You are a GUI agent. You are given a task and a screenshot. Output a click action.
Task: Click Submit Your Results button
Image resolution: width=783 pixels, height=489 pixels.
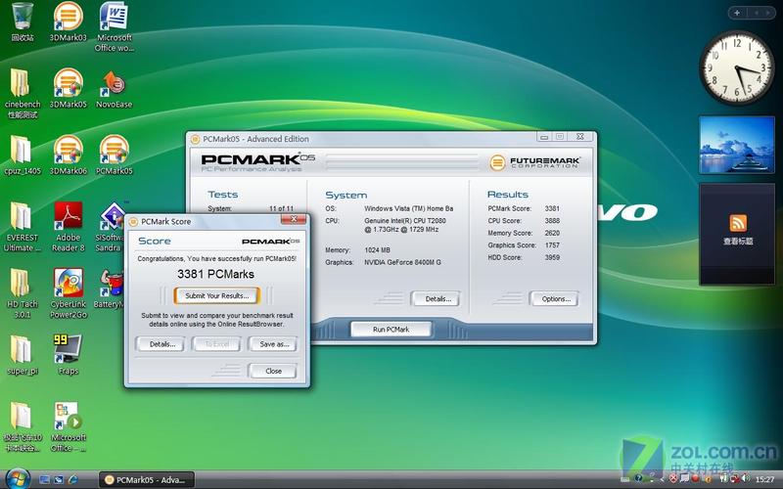coord(216,296)
